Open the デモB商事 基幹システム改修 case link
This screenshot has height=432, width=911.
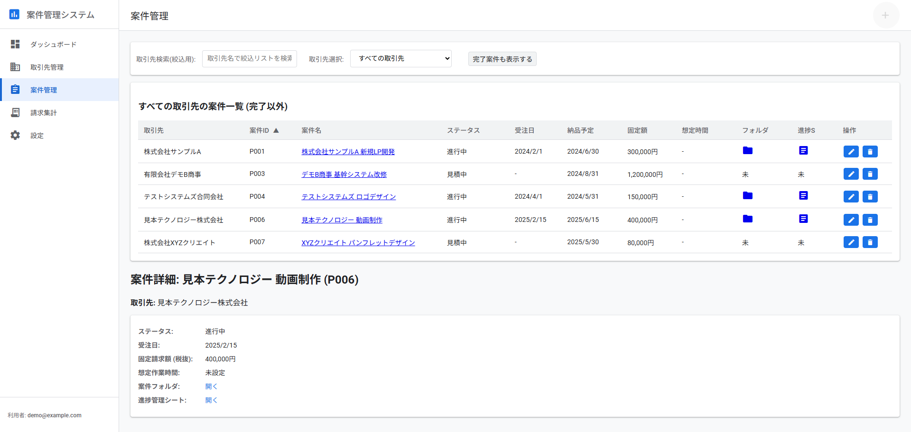coord(344,174)
